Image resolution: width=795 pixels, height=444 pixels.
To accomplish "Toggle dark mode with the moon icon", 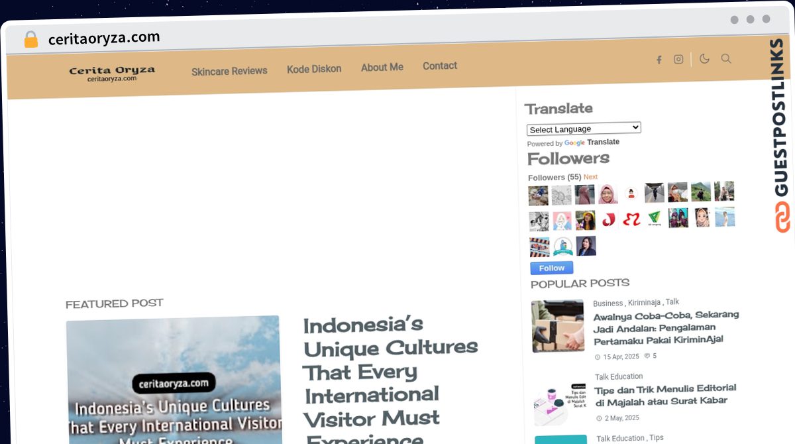I will (x=704, y=58).
